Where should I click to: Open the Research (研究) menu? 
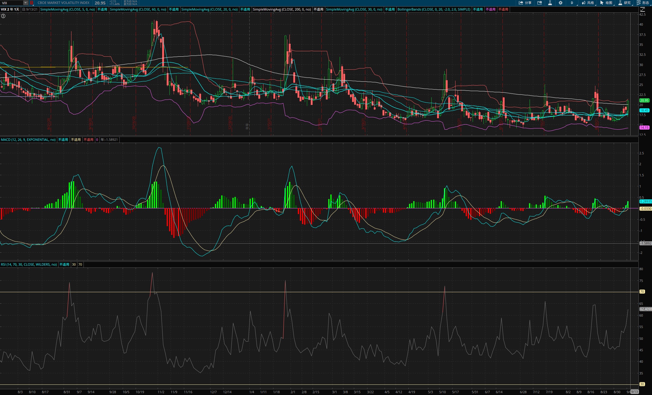tap(624, 3)
